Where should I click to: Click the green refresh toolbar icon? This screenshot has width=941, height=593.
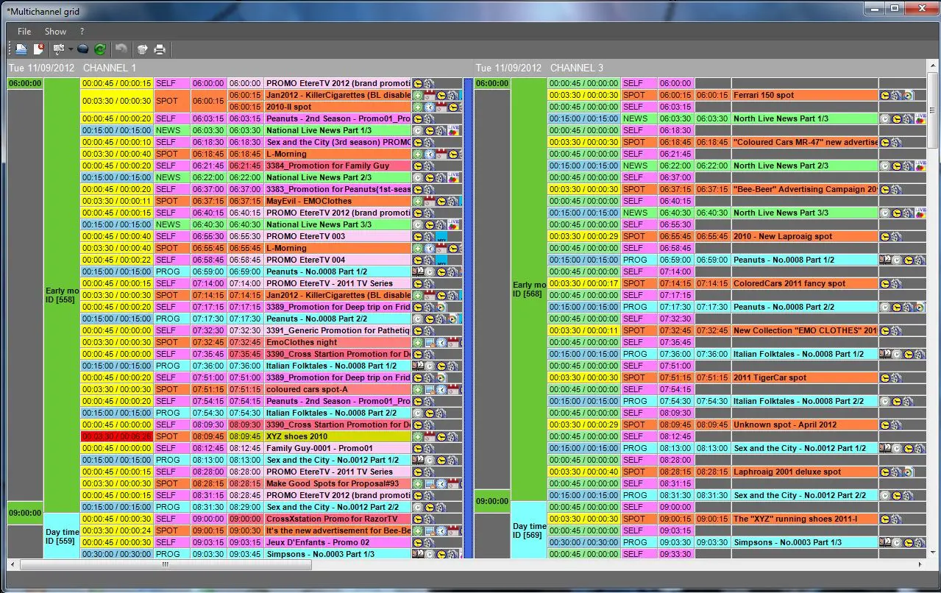coord(99,49)
